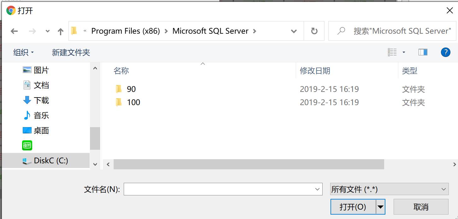This screenshot has height=219, width=458.
Task: Click the 文档 document icon
Action: (27, 85)
